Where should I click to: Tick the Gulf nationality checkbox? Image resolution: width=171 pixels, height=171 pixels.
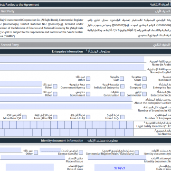tap(122, 79)
